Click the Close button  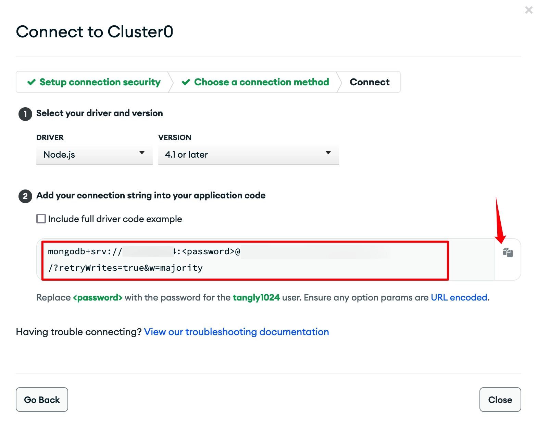500,400
